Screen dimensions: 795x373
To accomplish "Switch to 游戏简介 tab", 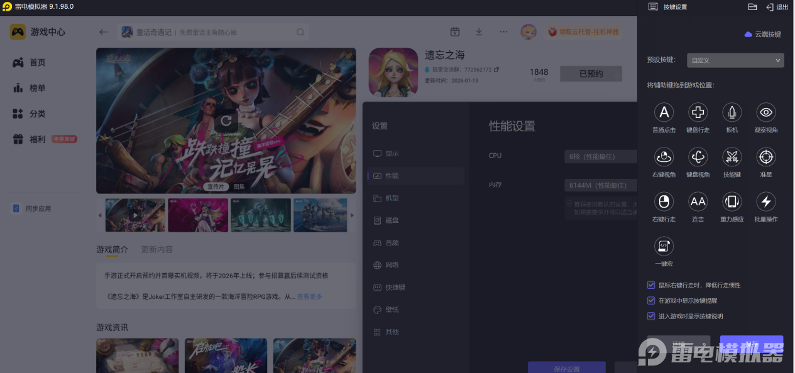I will [112, 249].
